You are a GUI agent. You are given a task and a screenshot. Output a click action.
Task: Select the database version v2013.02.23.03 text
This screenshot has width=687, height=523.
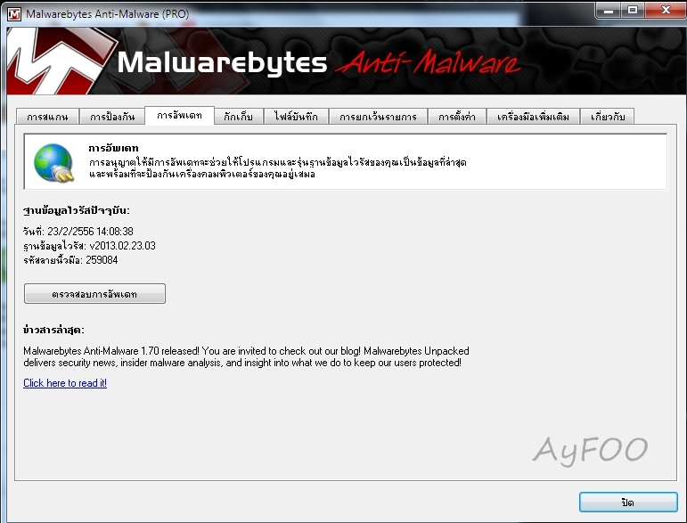coord(123,246)
